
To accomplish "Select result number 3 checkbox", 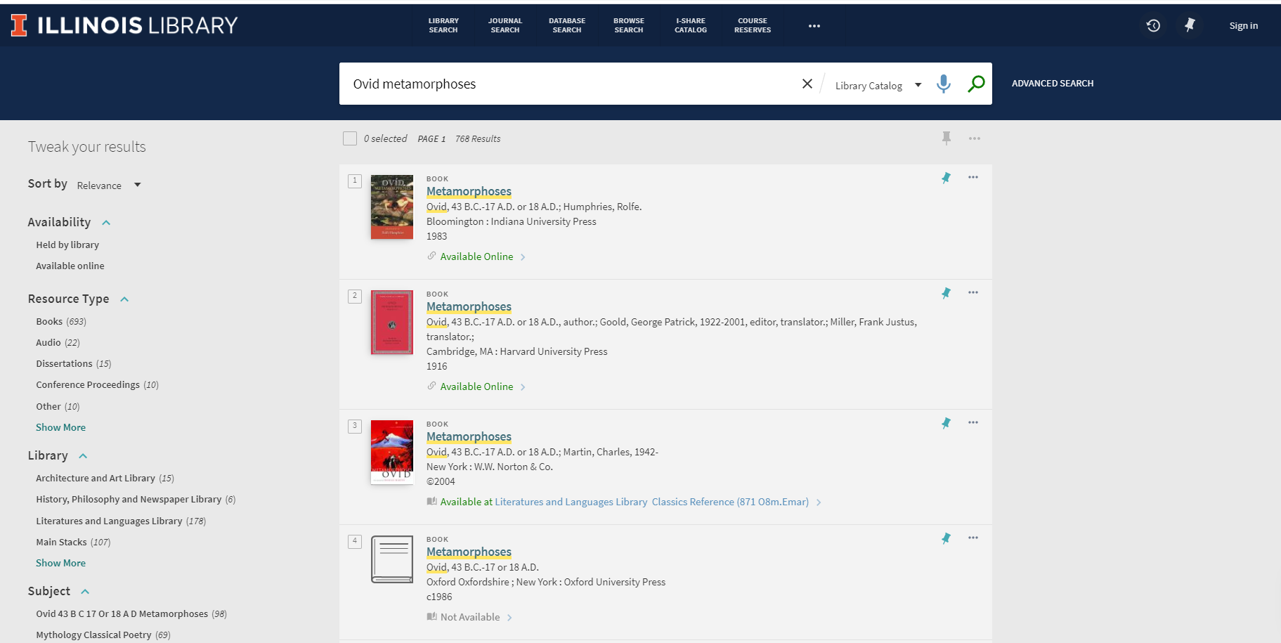I will pos(355,426).
